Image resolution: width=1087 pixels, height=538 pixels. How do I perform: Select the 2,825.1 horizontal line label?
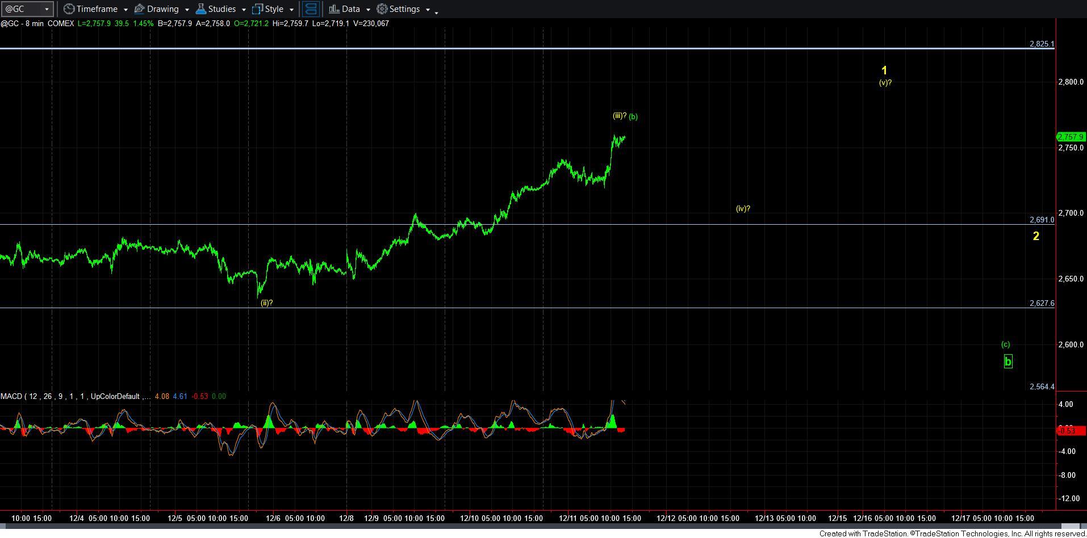click(x=1042, y=44)
